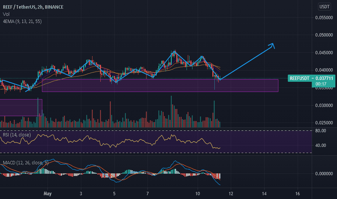Click the RSI (14, close) indicator label
The width and height of the screenshot is (337, 199).
pos(17,135)
